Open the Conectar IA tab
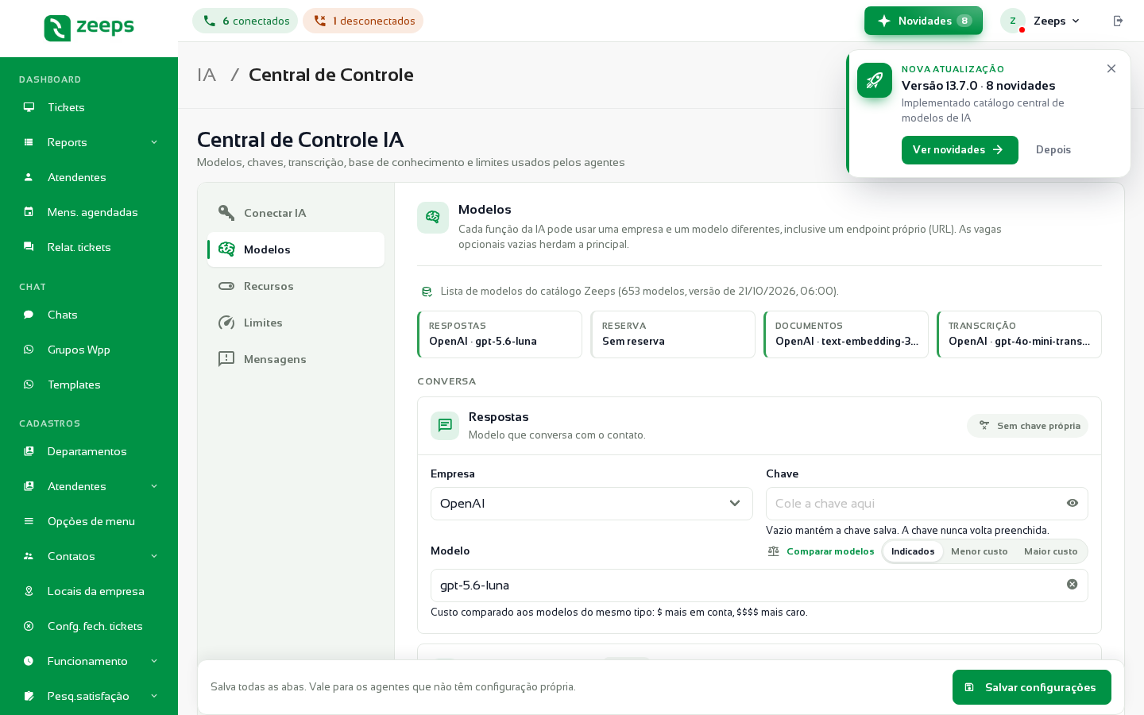Screen dimensions: 1144x715 pyautogui.click(x=296, y=213)
